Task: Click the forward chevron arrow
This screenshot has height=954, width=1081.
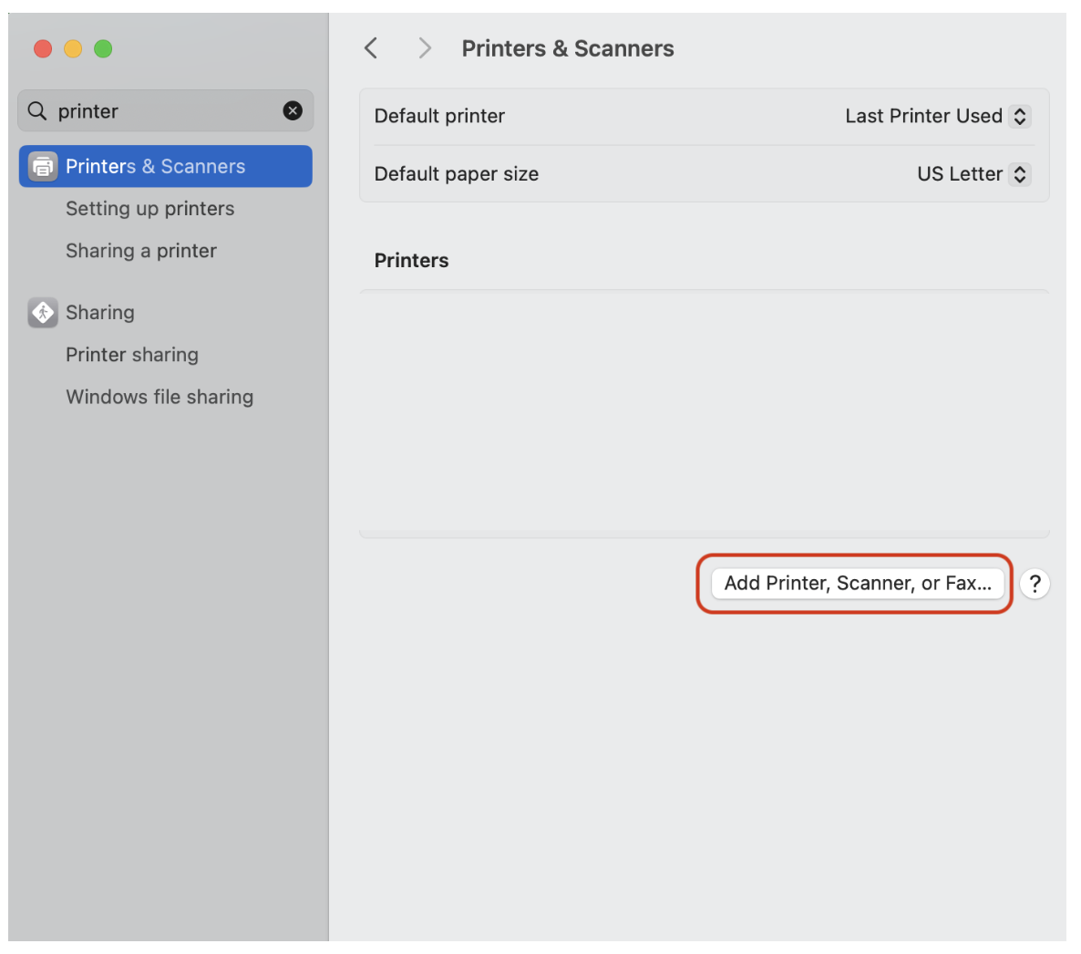Action: (x=424, y=47)
